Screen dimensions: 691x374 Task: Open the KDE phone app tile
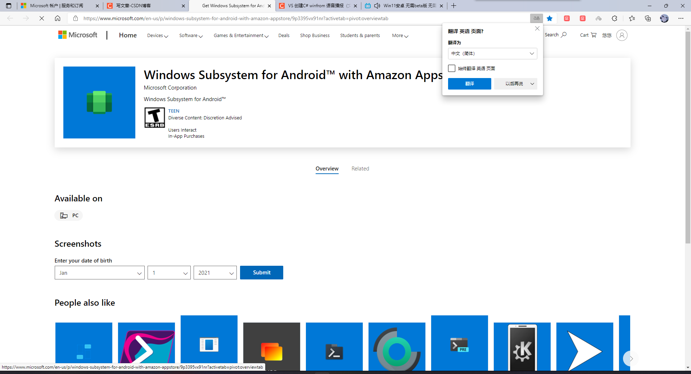pos(522,347)
